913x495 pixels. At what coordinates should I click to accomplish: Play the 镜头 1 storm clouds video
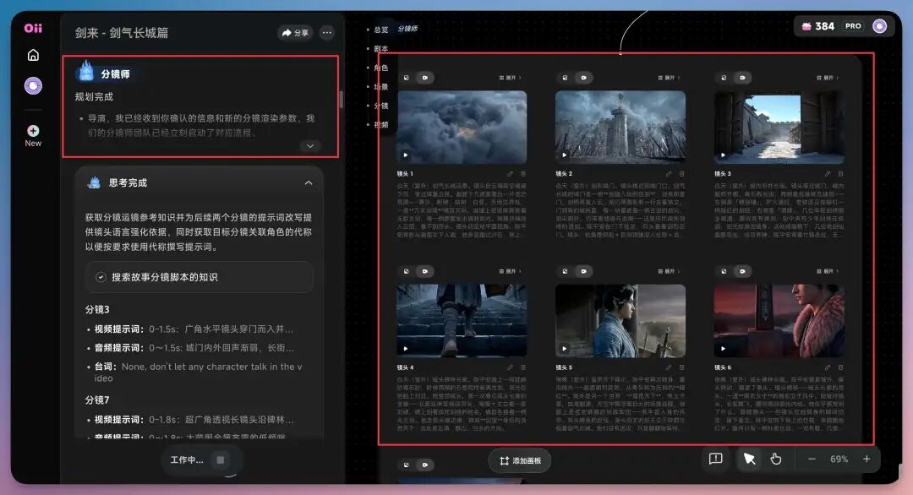[405, 155]
